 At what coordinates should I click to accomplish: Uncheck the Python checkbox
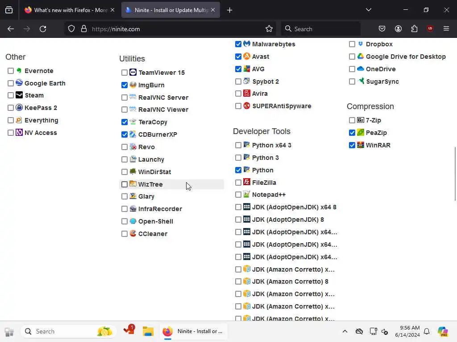(x=238, y=170)
